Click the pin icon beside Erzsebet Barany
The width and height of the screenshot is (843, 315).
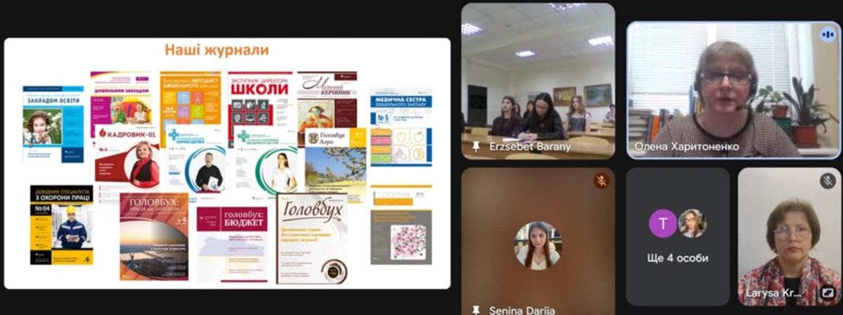pos(477,147)
